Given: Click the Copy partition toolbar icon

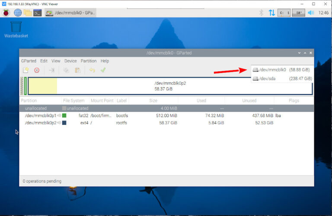Looking at the screenshot, I should pyautogui.click(x=66, y=70).
